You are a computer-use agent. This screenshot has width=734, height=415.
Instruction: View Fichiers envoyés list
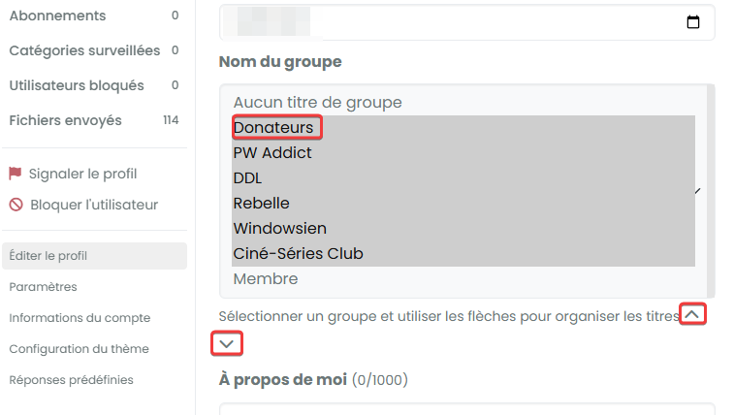point(94,120)
